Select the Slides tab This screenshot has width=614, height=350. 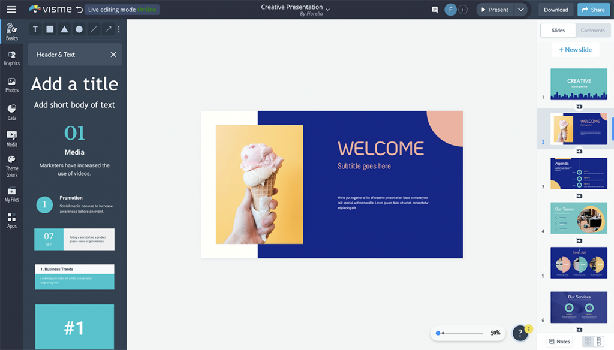click(558, 31)
